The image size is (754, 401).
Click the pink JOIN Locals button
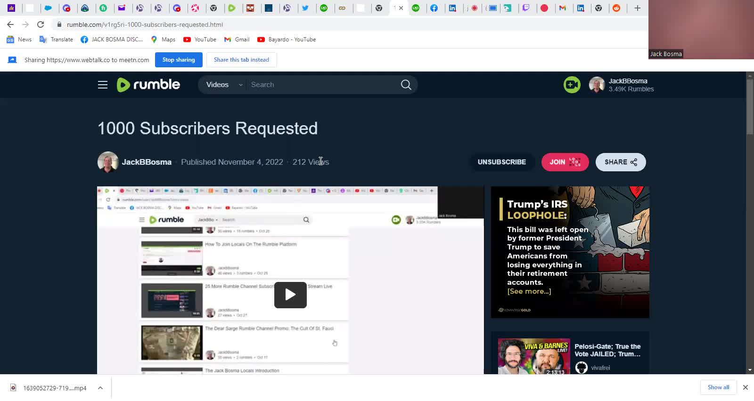565,162
